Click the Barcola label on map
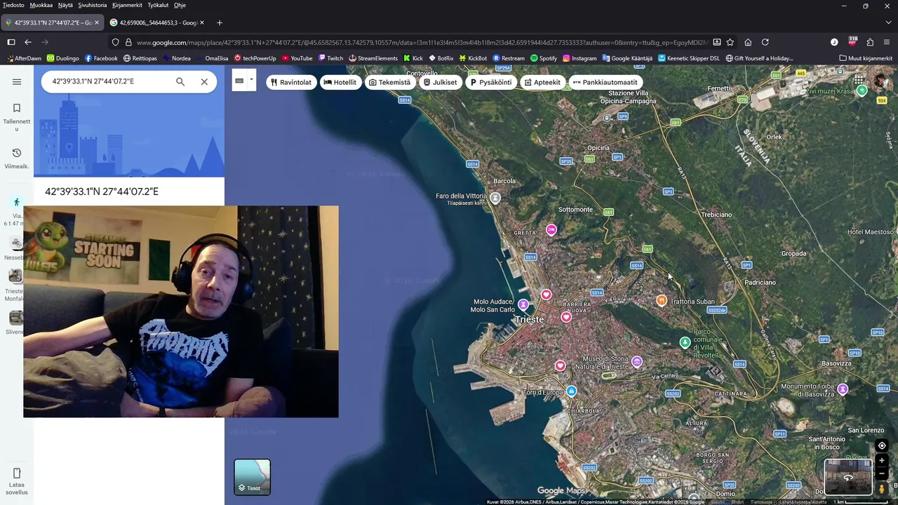This screenshot has width=898, height=505. click(x=504, y=181)
